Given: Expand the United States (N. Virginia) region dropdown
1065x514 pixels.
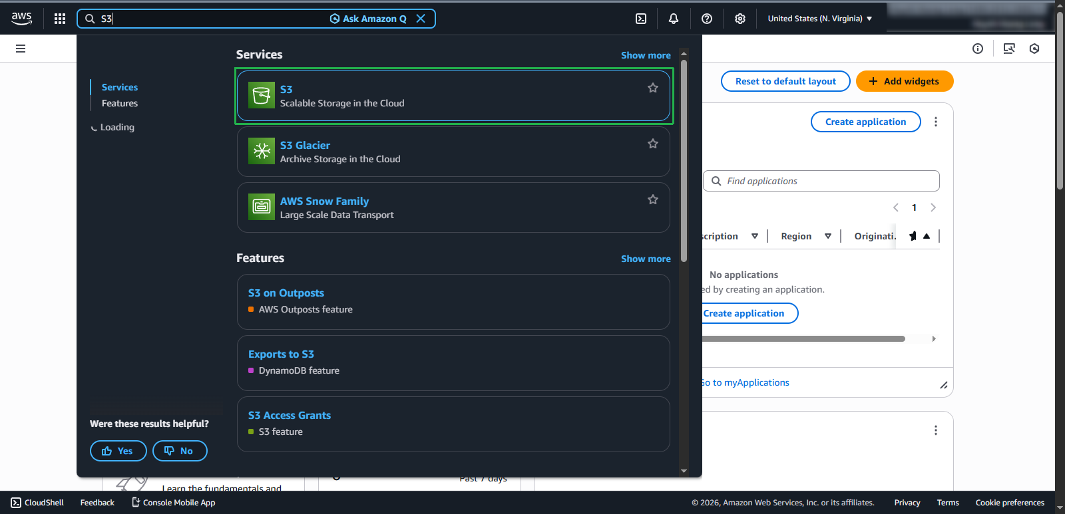Looking at the screenshot, I should (x=819, y=19).
